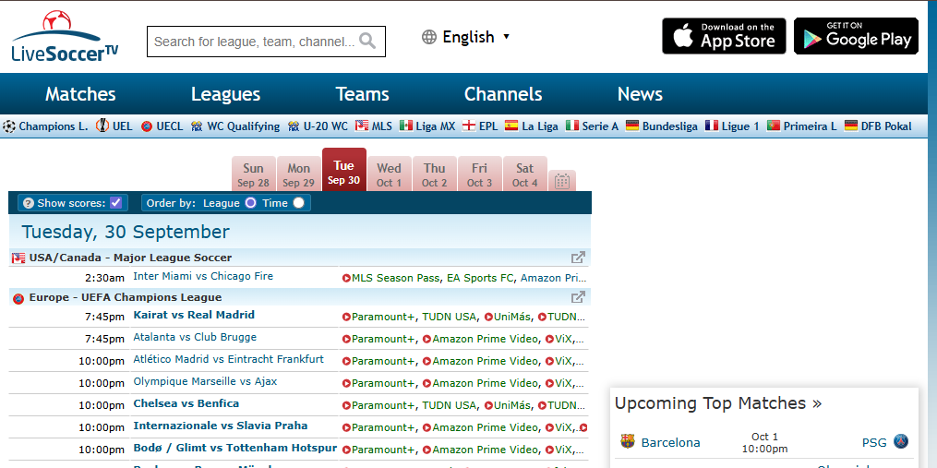This screenshot has height=468, width=937.
Task: Click the Mexico flag beside Liga MX
Action: click(x=406, y=126)
